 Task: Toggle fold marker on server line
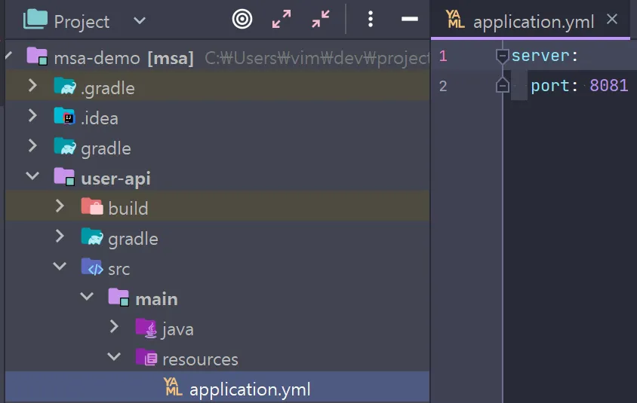click(502, 56)
